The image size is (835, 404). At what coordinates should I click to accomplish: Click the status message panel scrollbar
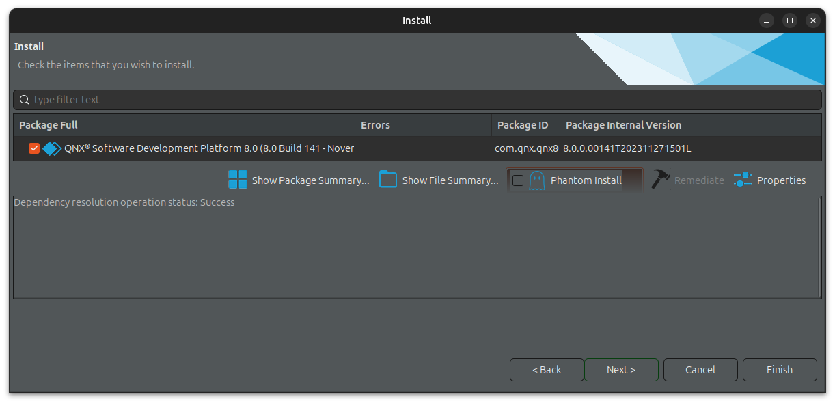tap(819, 247)
